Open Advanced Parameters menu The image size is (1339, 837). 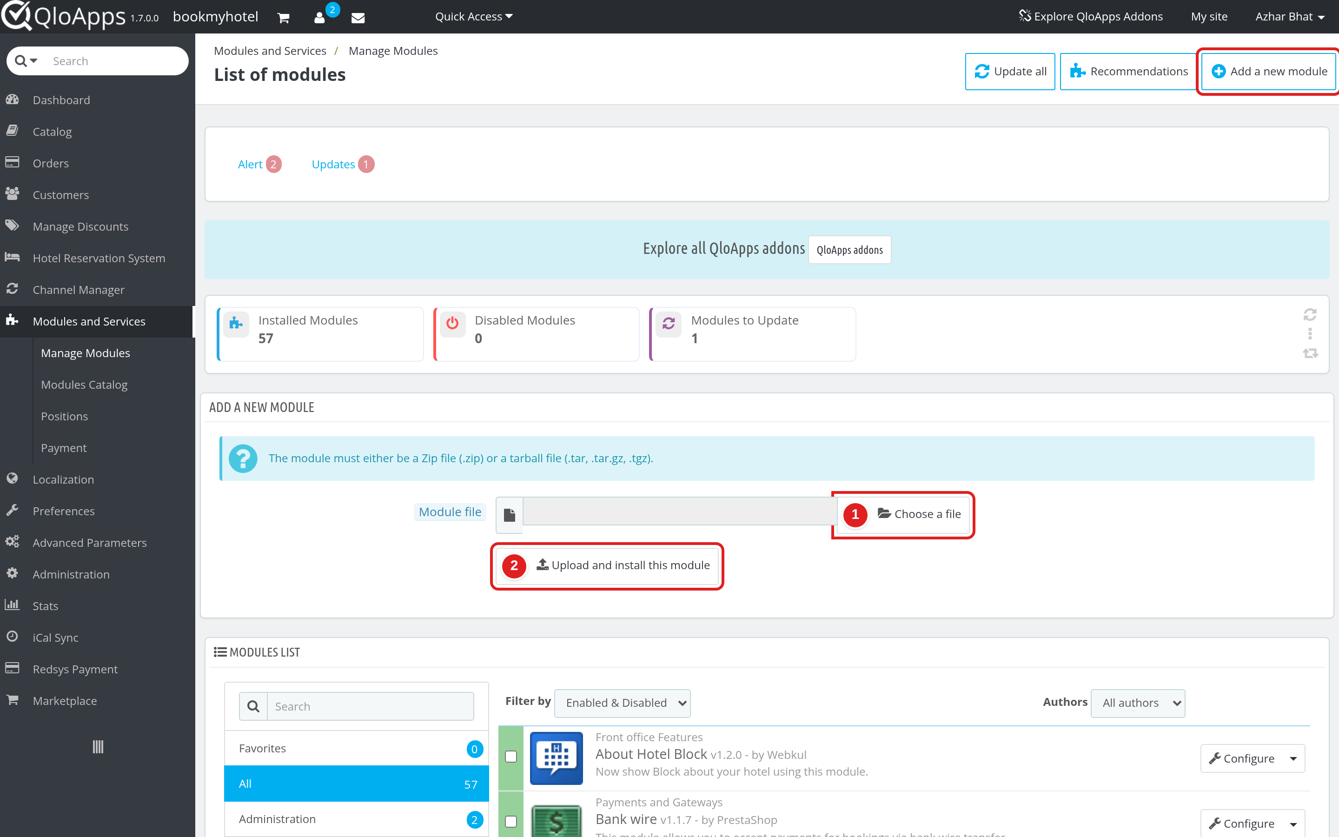pos(89,543)
